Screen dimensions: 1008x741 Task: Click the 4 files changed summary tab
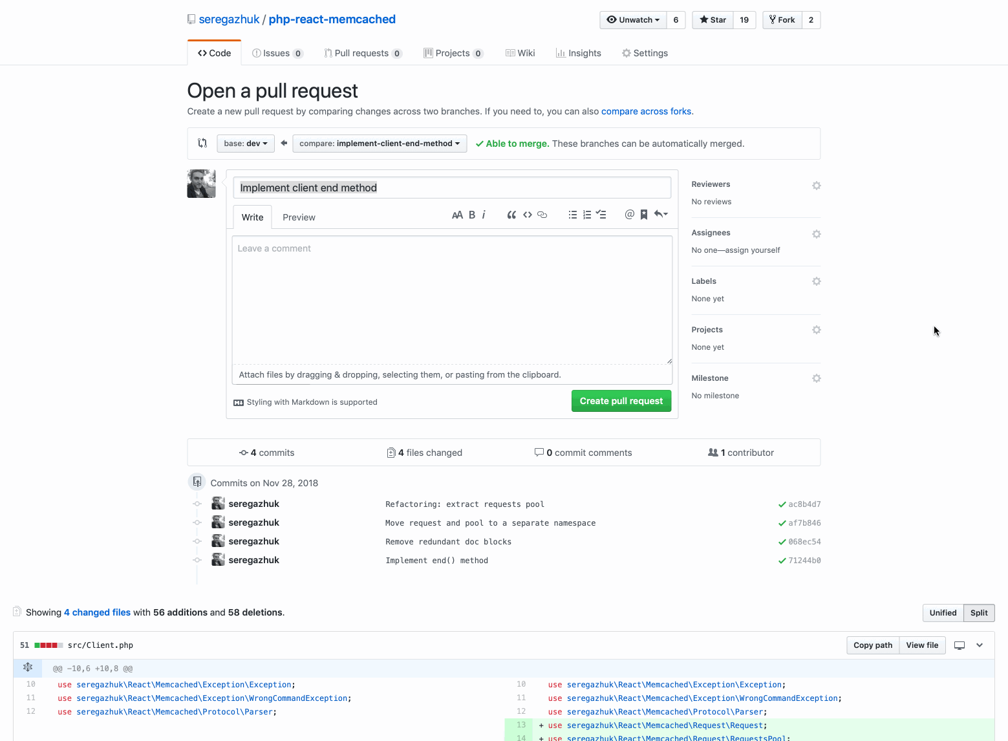click(425, 453)
